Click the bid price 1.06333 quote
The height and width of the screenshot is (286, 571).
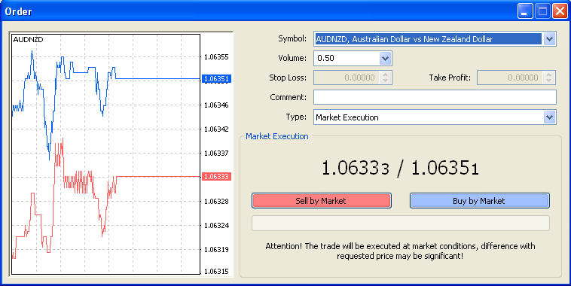click(356, 169)
